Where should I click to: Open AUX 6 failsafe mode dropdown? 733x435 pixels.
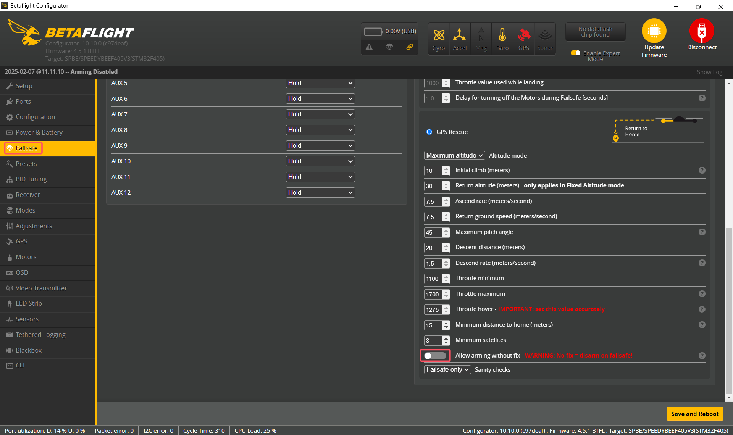click(x=320, y=99)
